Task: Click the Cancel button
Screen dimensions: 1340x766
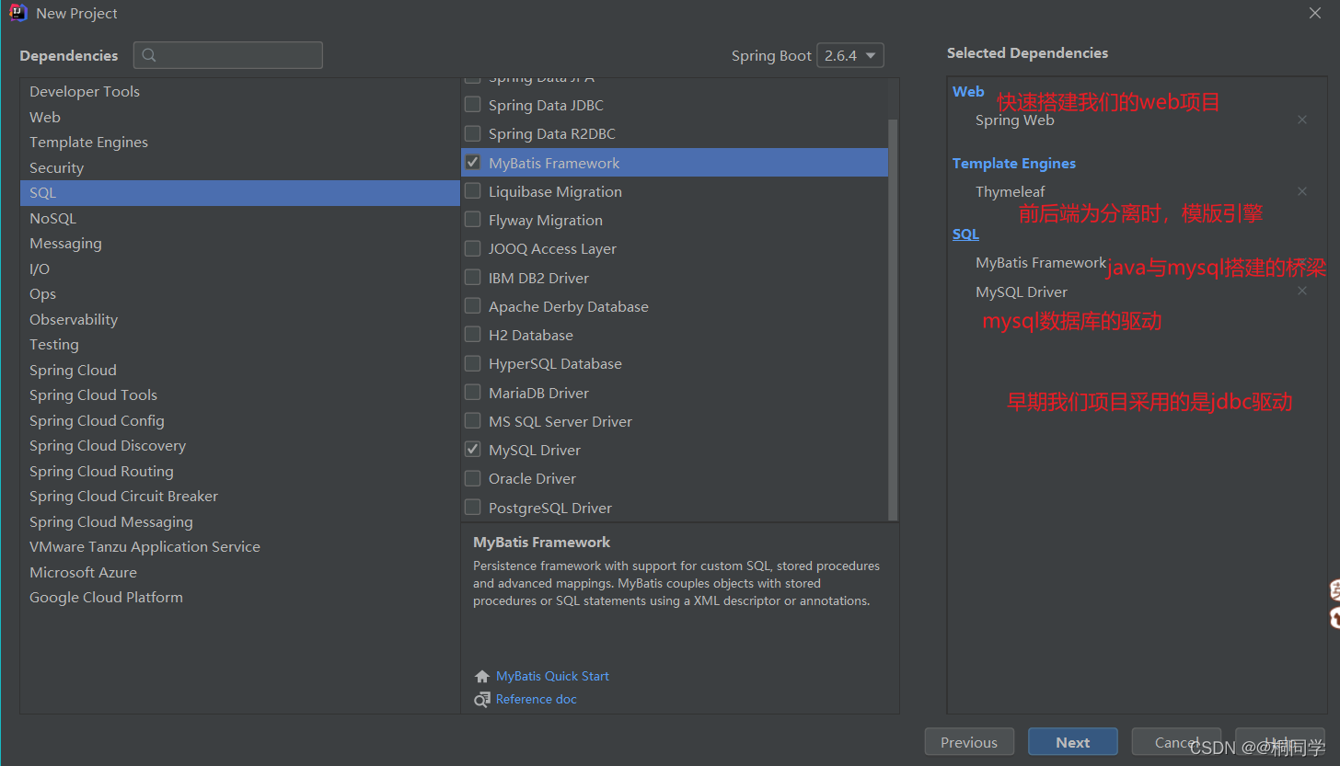Action: 1176,742
